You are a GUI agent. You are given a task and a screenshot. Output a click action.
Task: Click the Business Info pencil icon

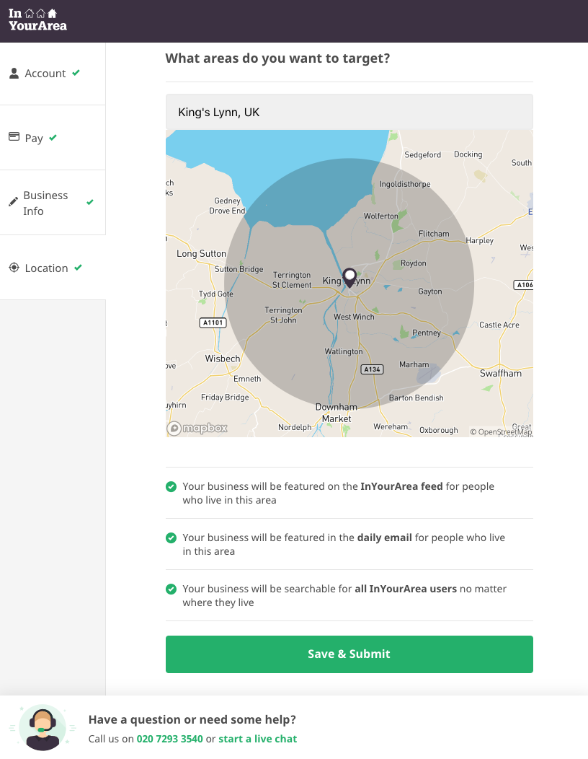click(x=13, y=202)
